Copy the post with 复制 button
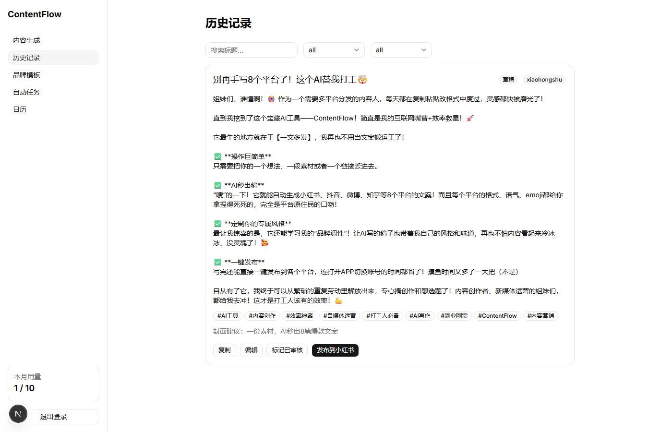The height and width of the screenshot is (432, 672). [x=224, y=350]
